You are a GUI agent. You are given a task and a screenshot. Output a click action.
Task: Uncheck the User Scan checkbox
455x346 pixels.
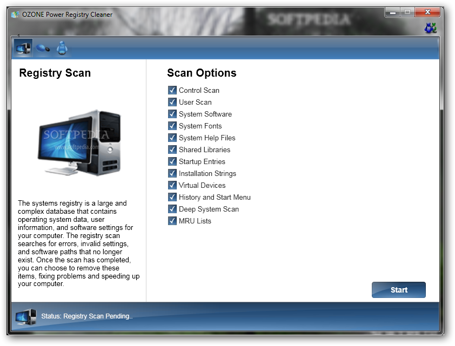click(172, 102)
